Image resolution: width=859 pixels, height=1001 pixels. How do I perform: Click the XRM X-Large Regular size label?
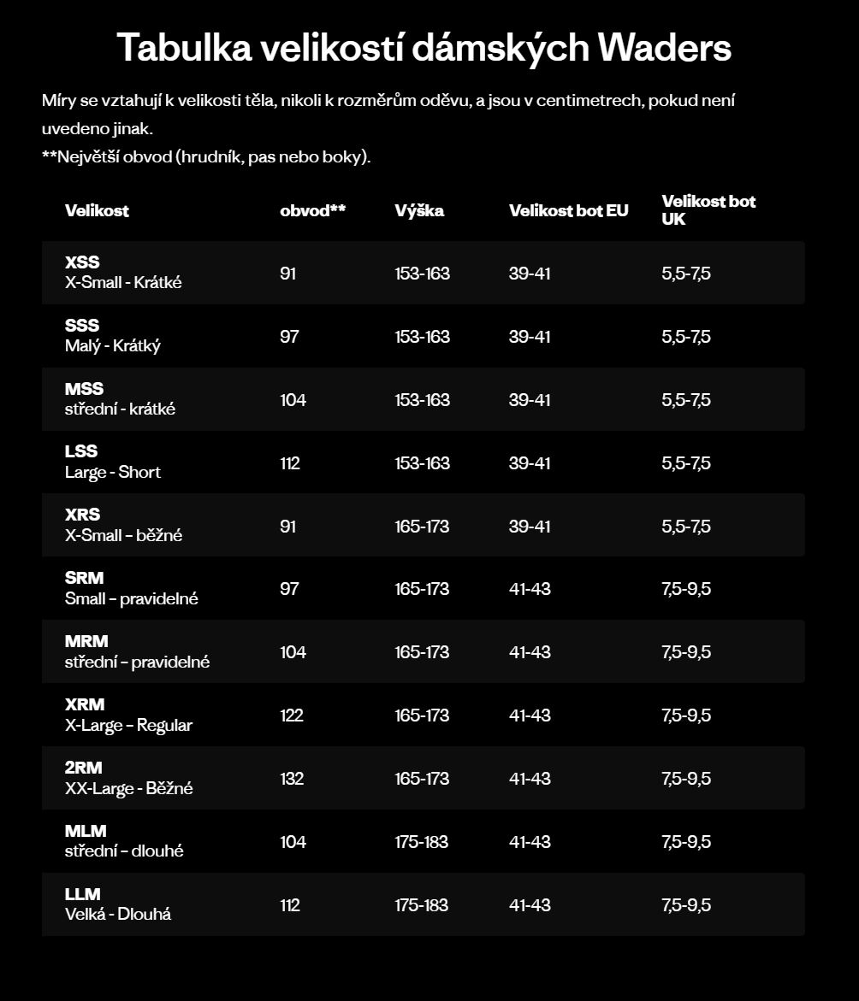tap(128, 715)
